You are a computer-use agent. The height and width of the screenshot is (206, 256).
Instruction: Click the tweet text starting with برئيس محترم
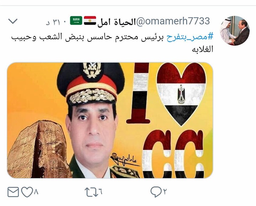[87, 37]
